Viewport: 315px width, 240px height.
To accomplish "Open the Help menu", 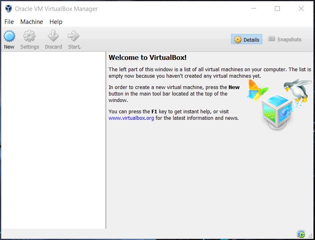I will [56, 22].
